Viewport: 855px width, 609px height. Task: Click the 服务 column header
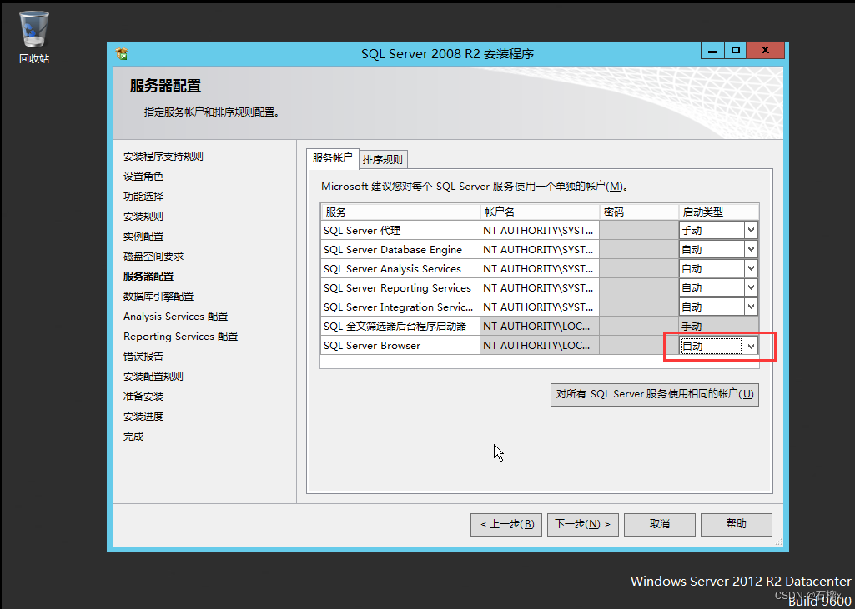(x=400, y=212)
